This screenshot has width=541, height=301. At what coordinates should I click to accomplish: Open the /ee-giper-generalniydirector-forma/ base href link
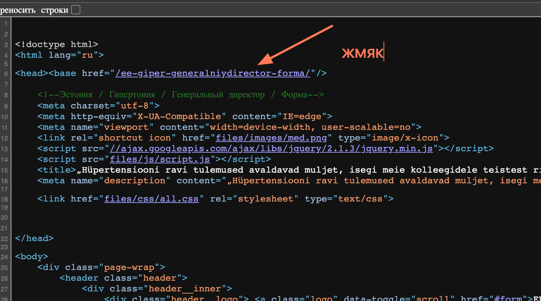[x=213, y=73]
